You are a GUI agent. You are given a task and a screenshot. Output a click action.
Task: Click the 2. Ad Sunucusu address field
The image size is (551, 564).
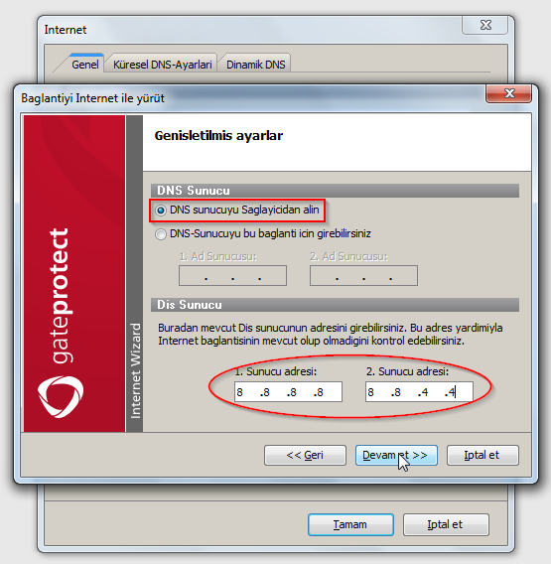[363, 275]
